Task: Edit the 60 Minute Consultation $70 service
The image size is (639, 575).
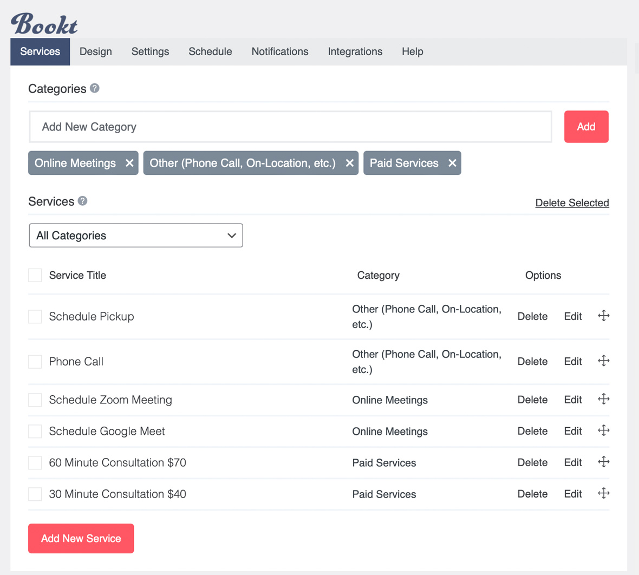Action: coord(572,462)
